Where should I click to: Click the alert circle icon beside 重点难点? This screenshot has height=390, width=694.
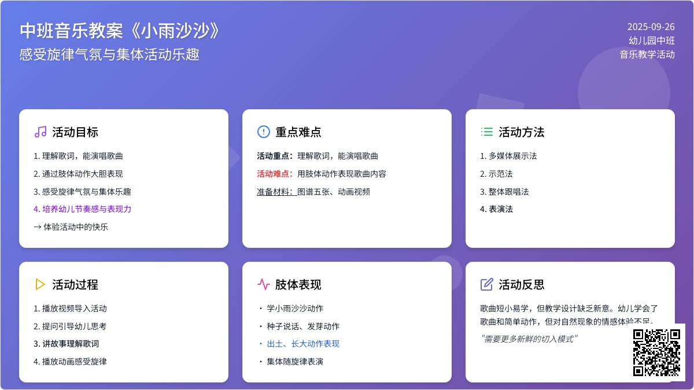tap(264, 132)
